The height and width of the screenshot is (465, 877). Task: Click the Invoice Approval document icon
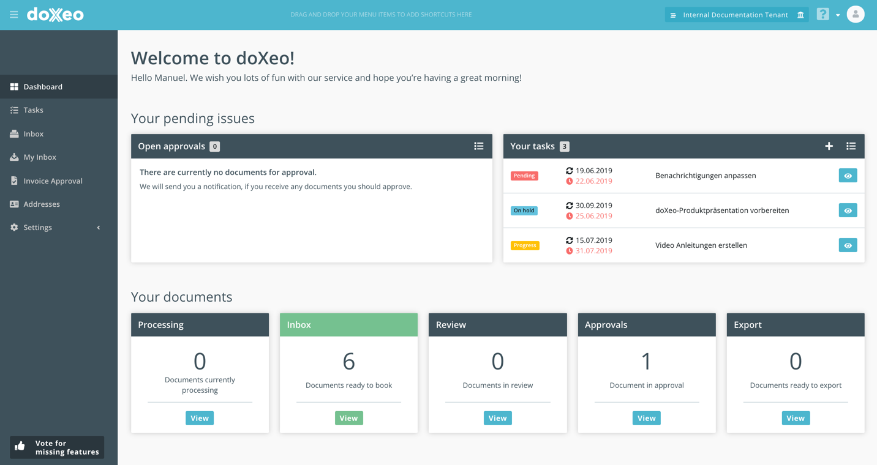pos(14,181)
